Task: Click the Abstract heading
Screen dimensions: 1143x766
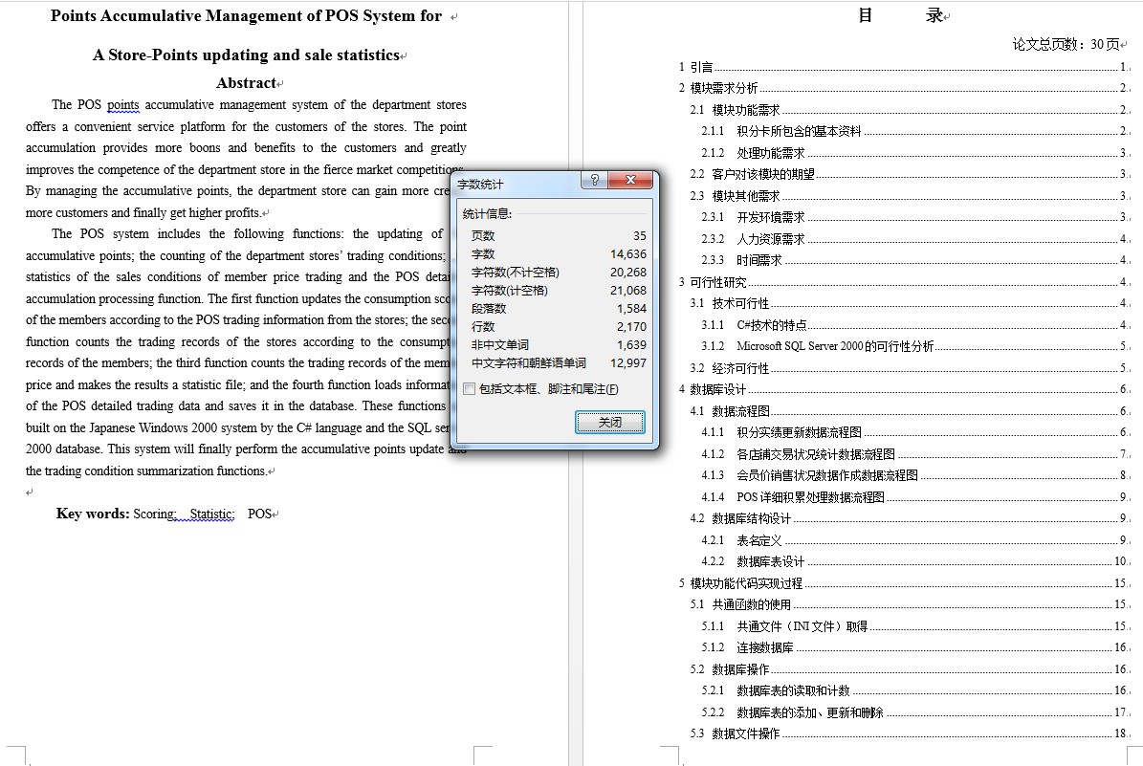Action: (x=247, y=83)
